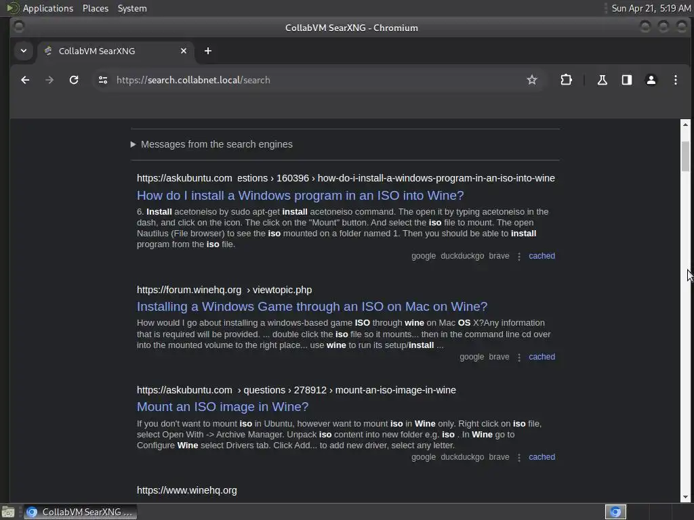This screenshot has width=694, height=520.
Task: Open a new tab with plus button
Action: 208,51
